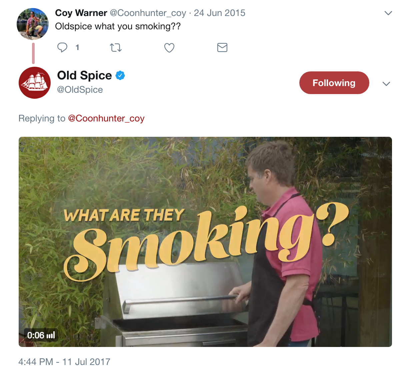Open Old Spice ship logo avatar
This screenshot has height=375, width=404.
click(x=35, y=83)
